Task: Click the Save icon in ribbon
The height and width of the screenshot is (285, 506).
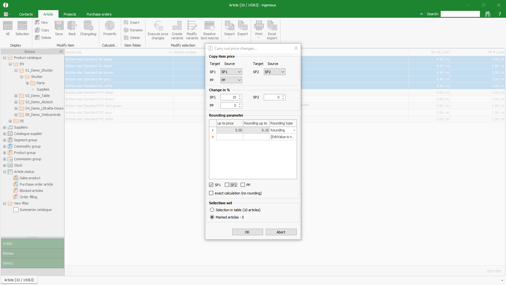Action: click(x=59, y=26)
